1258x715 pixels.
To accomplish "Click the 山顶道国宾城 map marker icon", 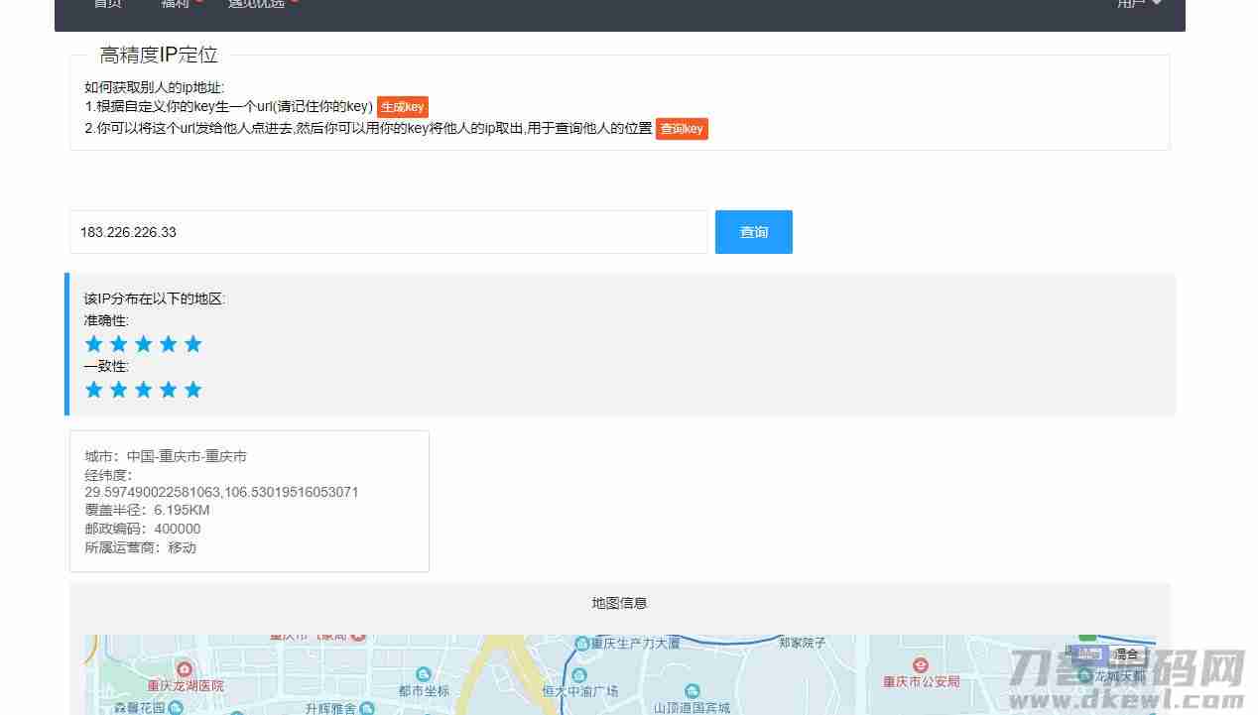I will point(692,691).
